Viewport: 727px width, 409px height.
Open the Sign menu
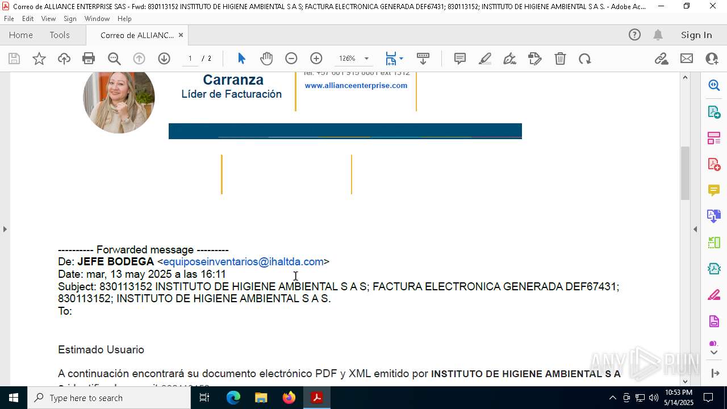tap(70, 19)
